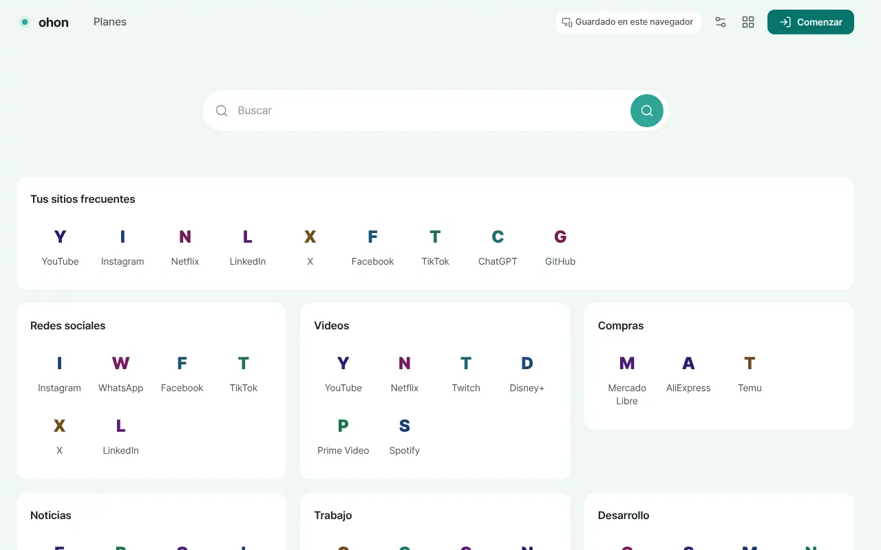The image size is (881, 550).
Task: Go to the Planes page
Action: coord(110,22)
